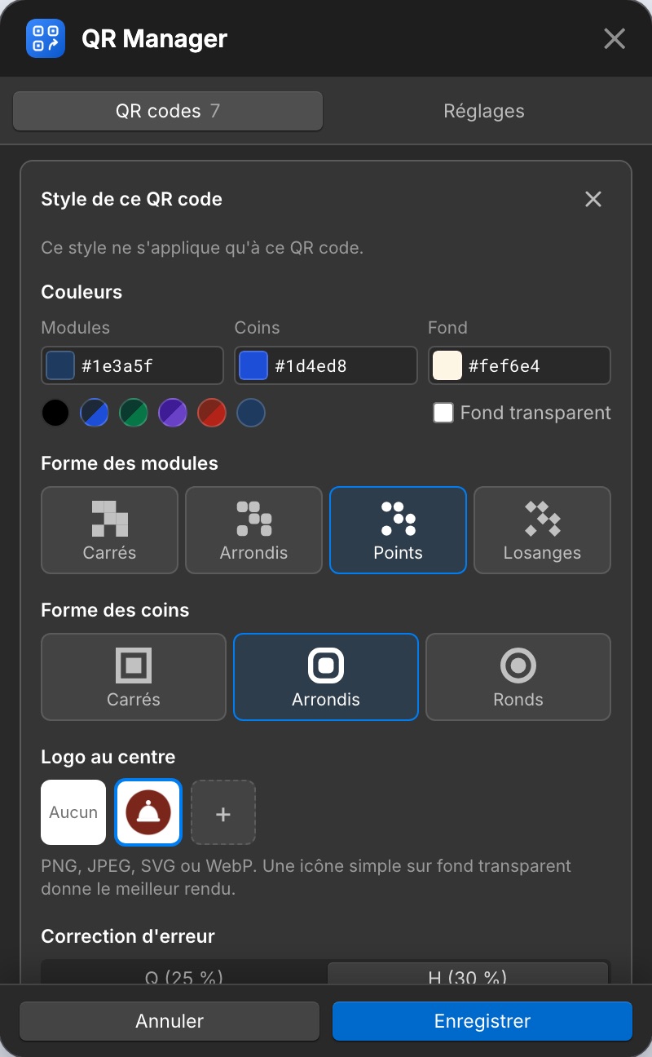652x1057 pixels.
Task: Click the 'Couleurs' heading
Action: pyautogui.click(x=81, y=292)
